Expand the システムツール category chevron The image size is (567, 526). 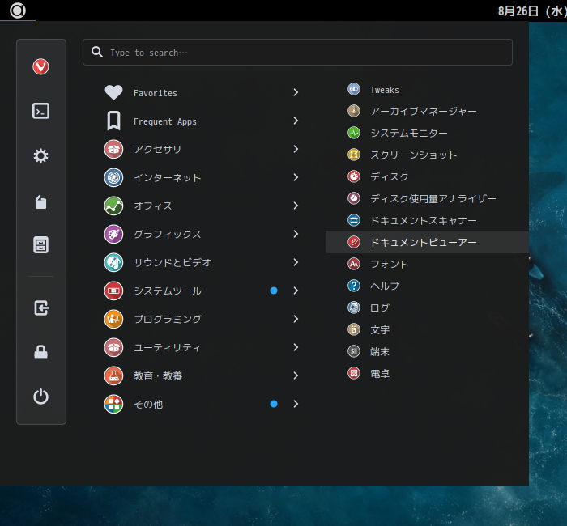(x=296, y=291)
